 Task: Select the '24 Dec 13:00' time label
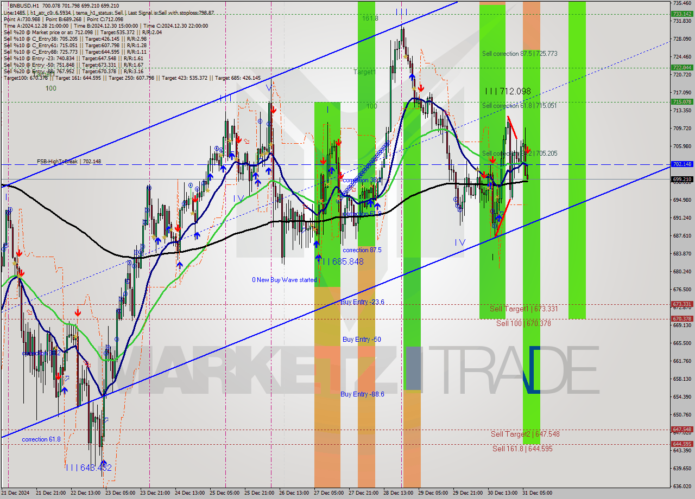(x=191, y=493)
